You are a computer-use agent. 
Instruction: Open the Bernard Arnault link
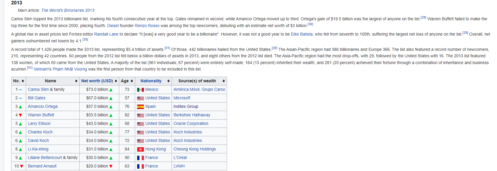42,166
